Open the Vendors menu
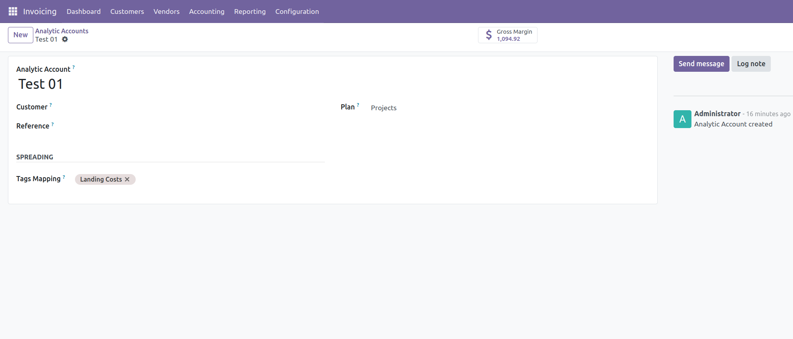The height and width of the screenshot is (339, 793). coord(167,11)
